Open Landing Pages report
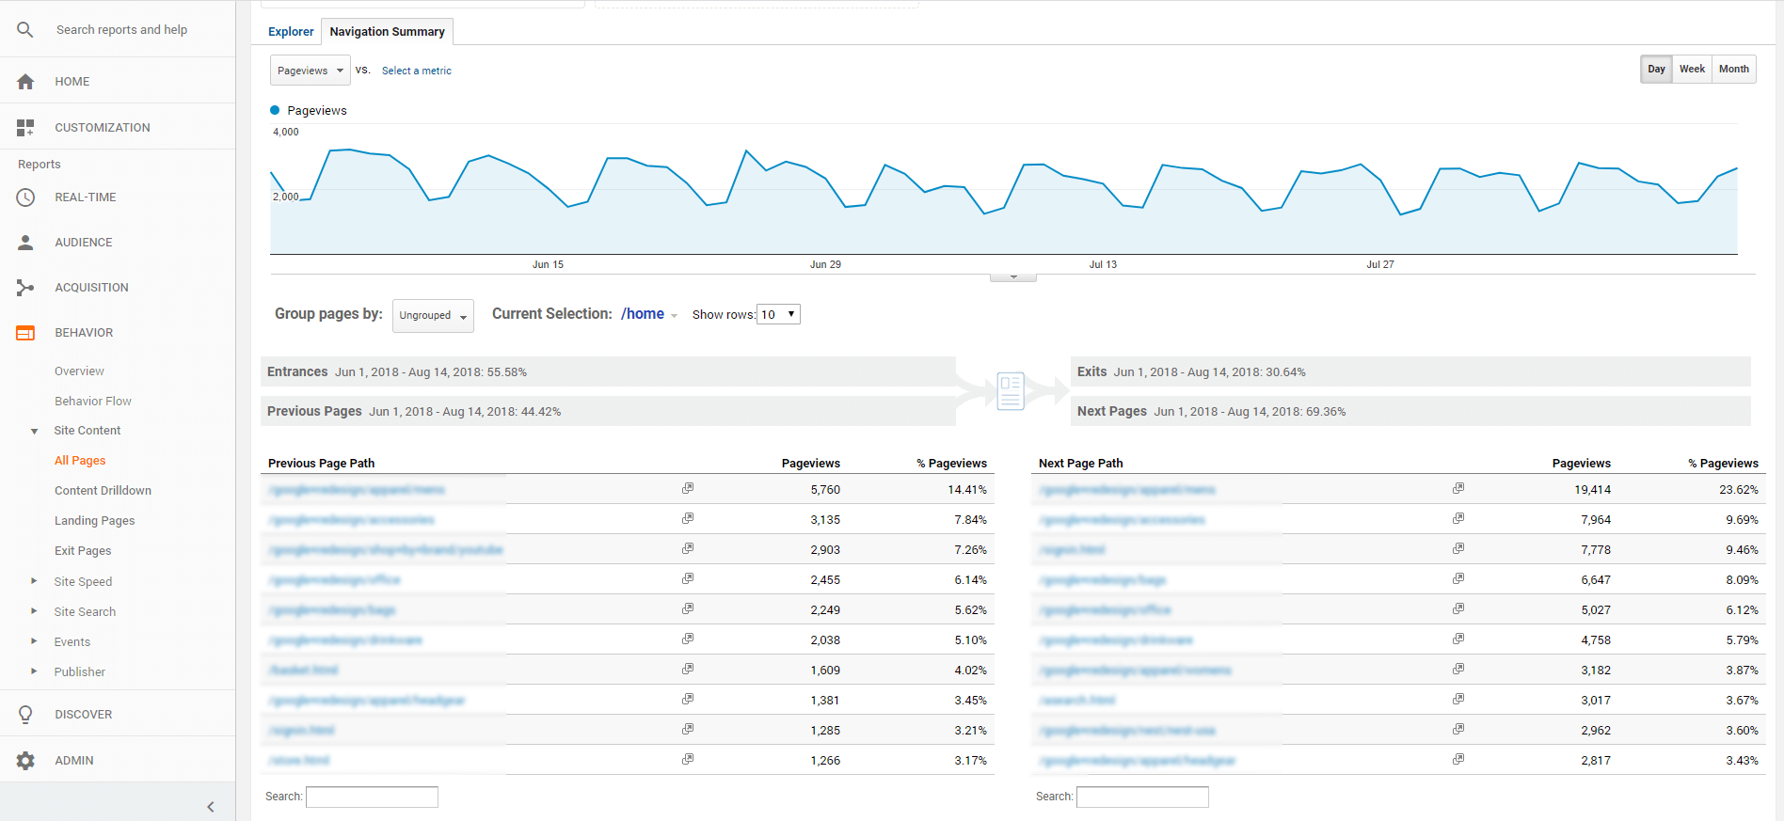Screen dimensions: 1784x821 (x=94, y=521)
